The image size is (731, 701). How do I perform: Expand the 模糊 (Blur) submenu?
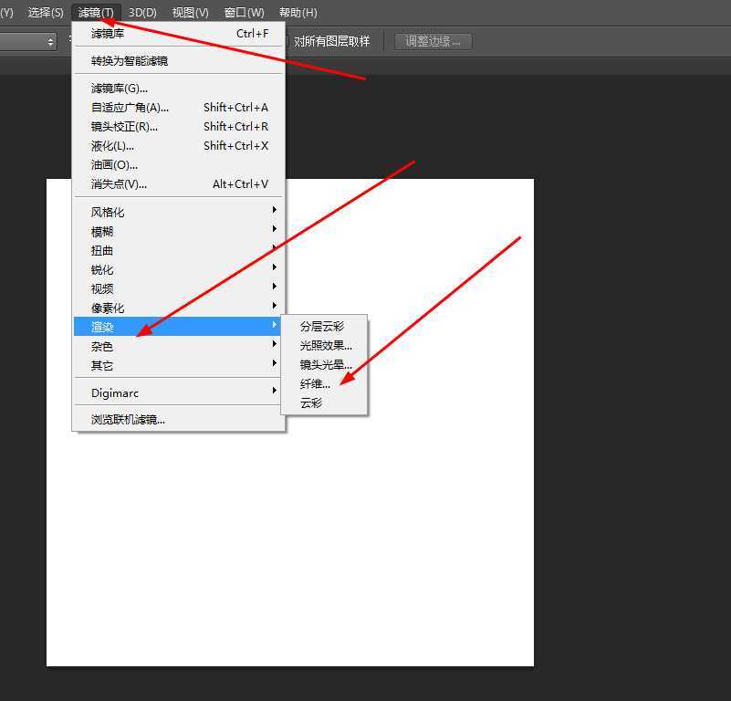[101, 231]
